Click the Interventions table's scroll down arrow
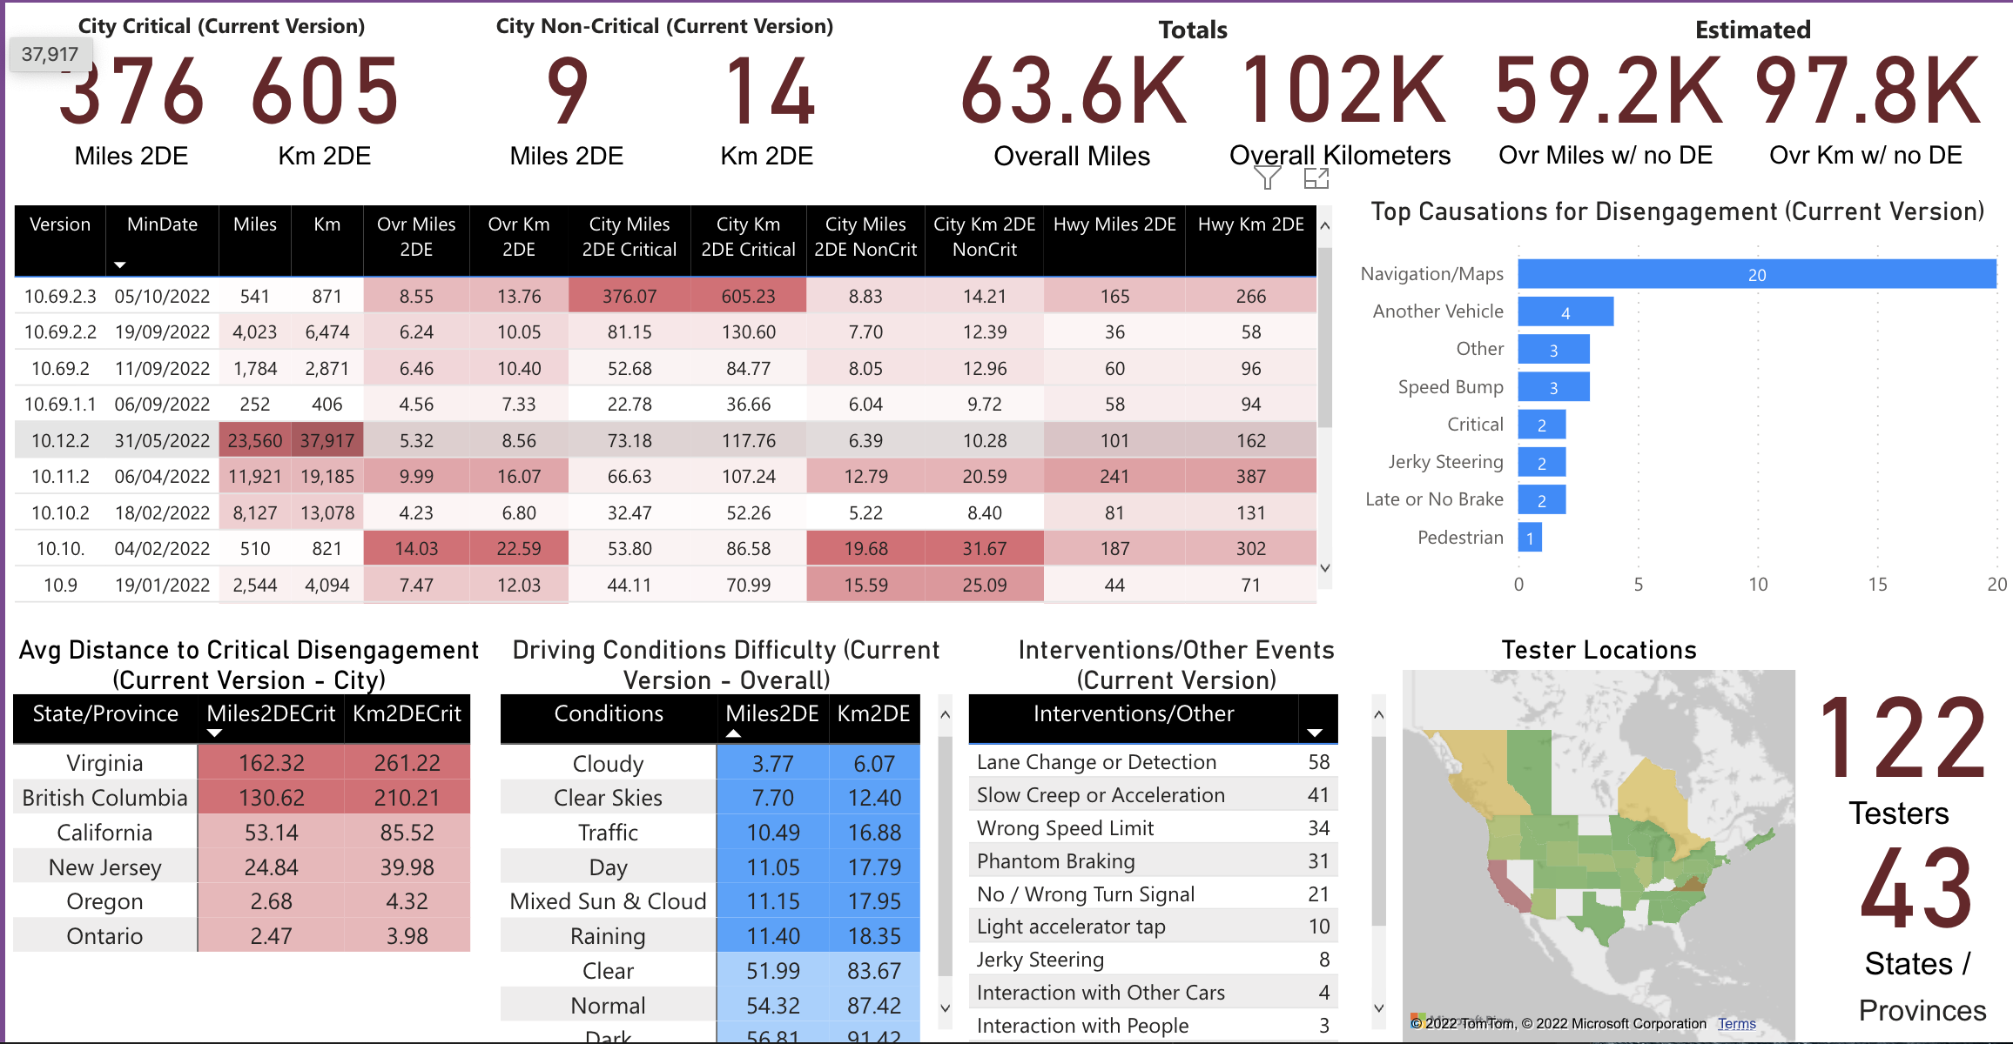This screenshot has height=1044, width=2013. [x=1378, y=1008]
